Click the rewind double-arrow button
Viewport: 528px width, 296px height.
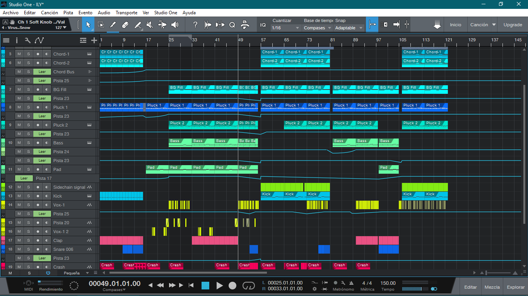click(160, 286)
